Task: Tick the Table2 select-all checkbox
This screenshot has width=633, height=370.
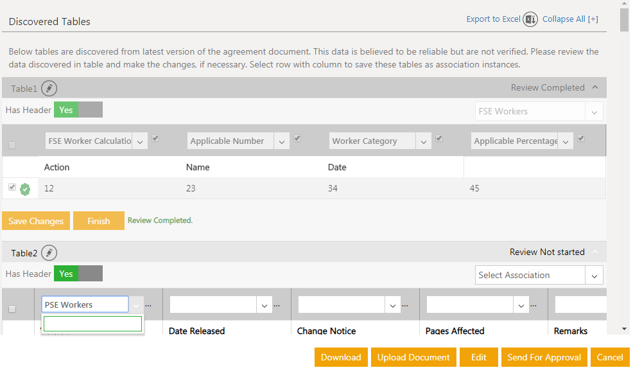Action: coord(12,310)
